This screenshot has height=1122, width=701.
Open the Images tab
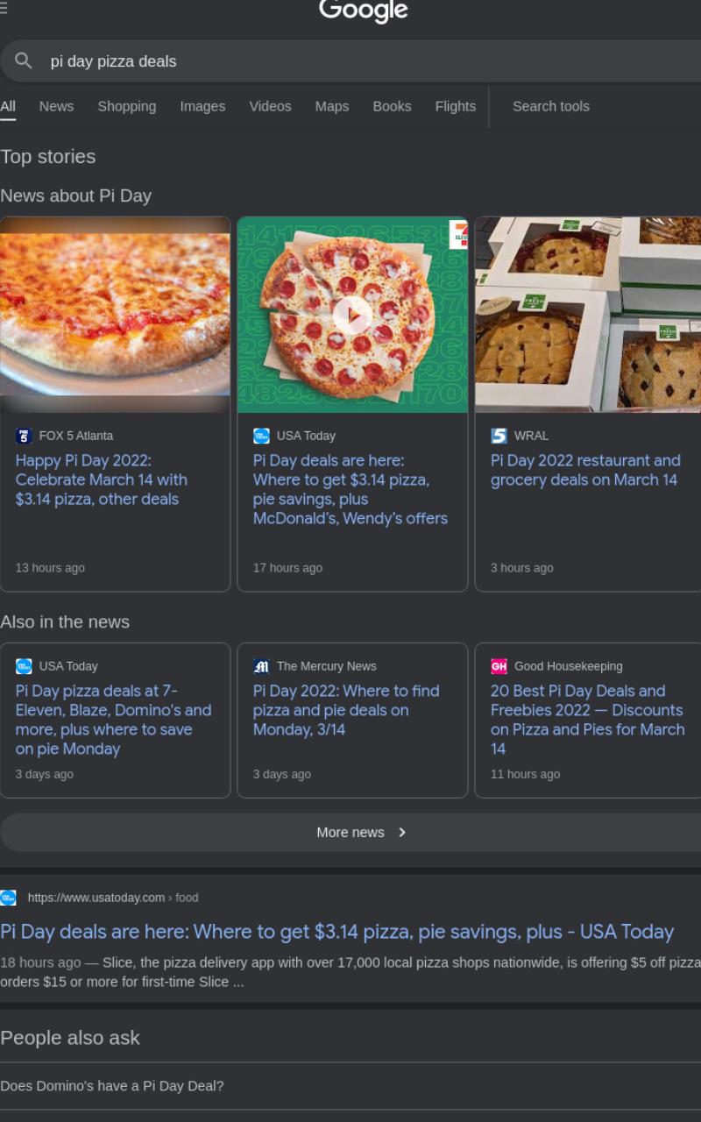202,106
